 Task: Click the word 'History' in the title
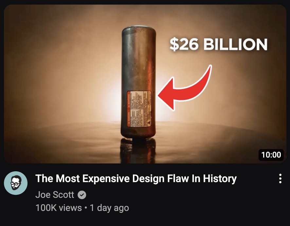click(220, 179)
